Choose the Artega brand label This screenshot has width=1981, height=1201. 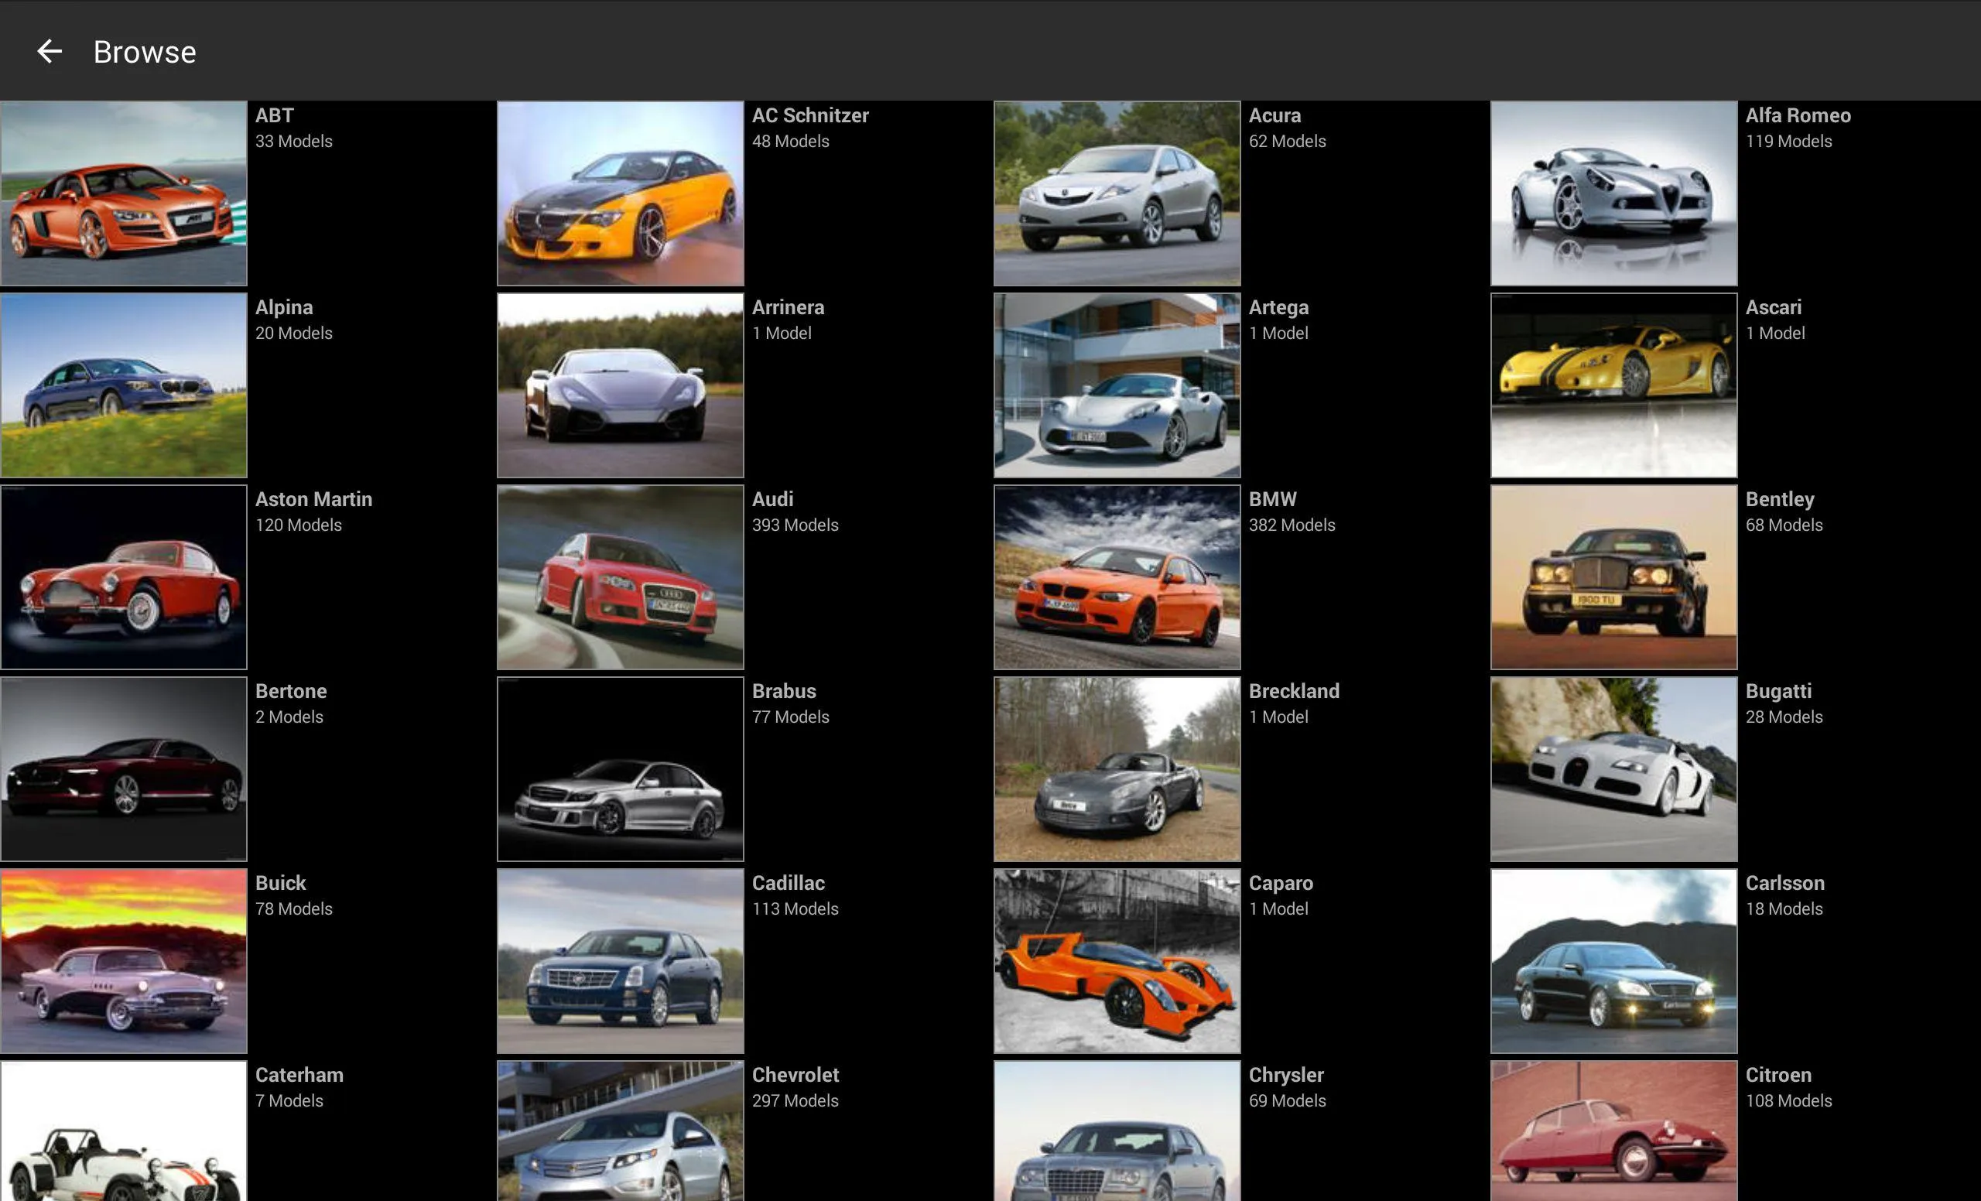pos(1279,308)
